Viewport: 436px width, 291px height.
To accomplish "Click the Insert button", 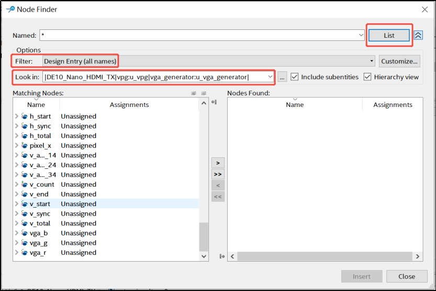I will [x=362, y=276].
